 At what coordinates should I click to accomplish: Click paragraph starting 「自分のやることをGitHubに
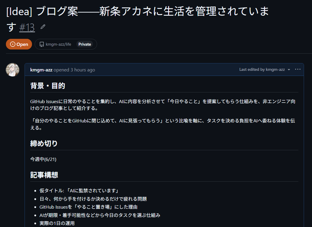(163, 124)
